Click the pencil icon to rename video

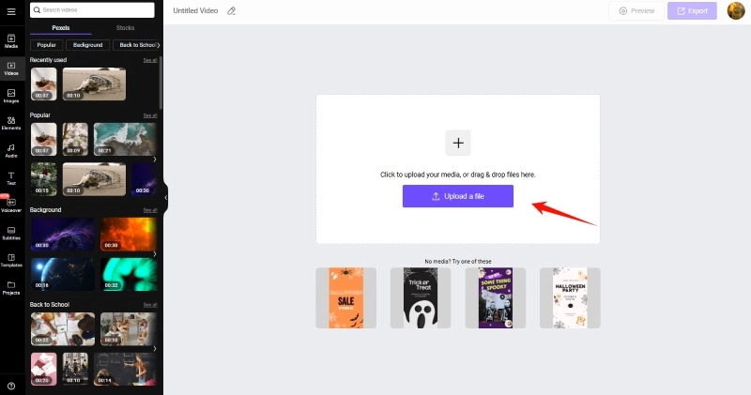231,10
